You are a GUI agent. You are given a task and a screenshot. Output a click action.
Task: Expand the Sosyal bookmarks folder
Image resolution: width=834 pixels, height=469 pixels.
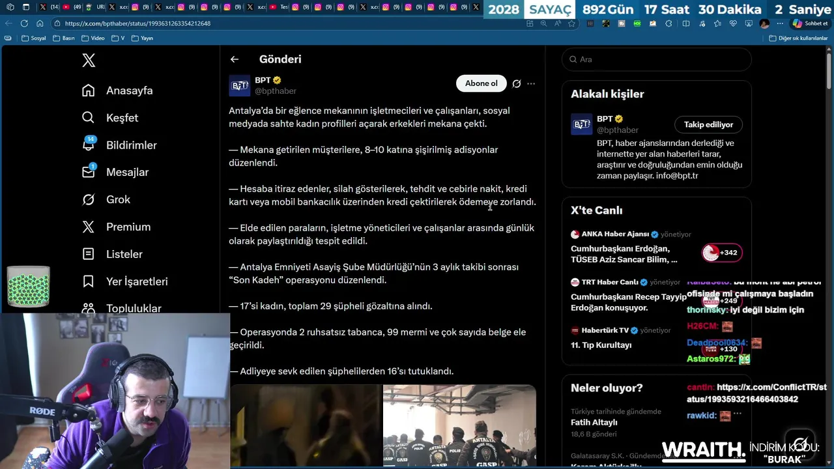click(x=34, y=38)
